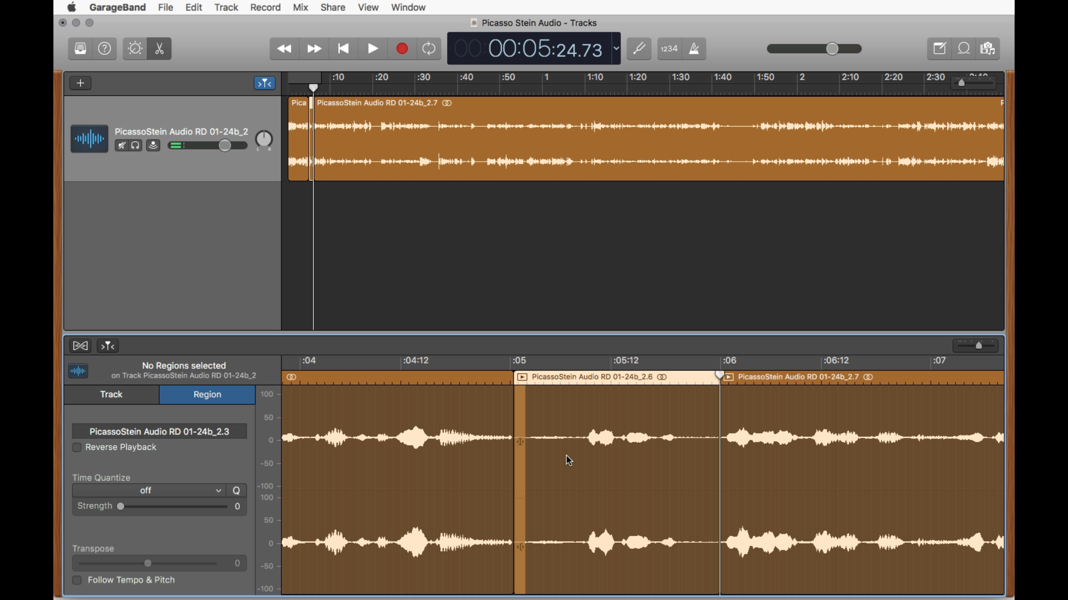1068x600 pixels.
Task: Switch to the Track tab
Action: [111, 394]
